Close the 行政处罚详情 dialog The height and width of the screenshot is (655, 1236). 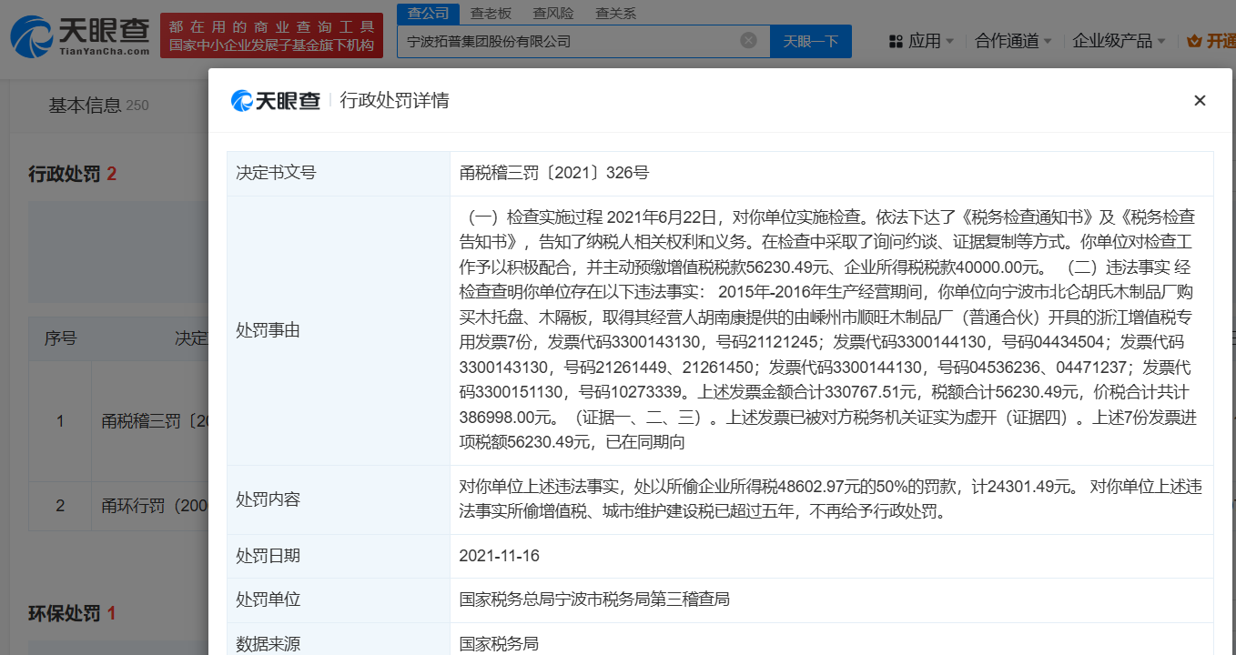point(1200,100)
